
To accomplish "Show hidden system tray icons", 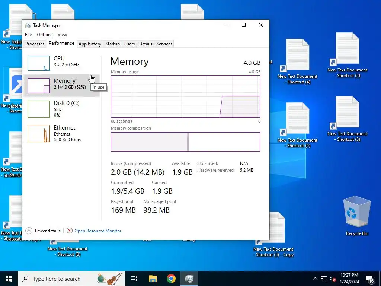I will tap(315, 279).
